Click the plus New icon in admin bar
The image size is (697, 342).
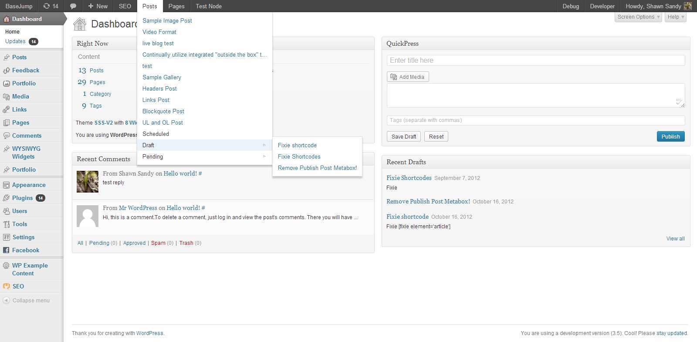coord(91,6)
